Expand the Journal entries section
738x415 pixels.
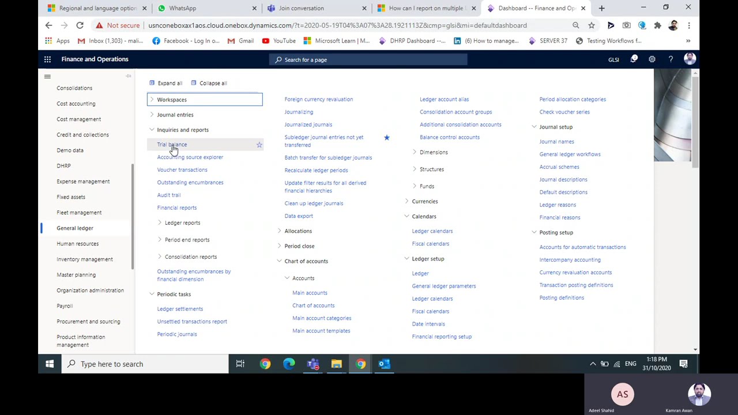point(152,115)
